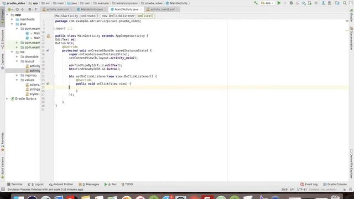This screenshot has width=354, height=199.
Task: Open the Favorites tool window tab
Action: [x=2, y=142]
